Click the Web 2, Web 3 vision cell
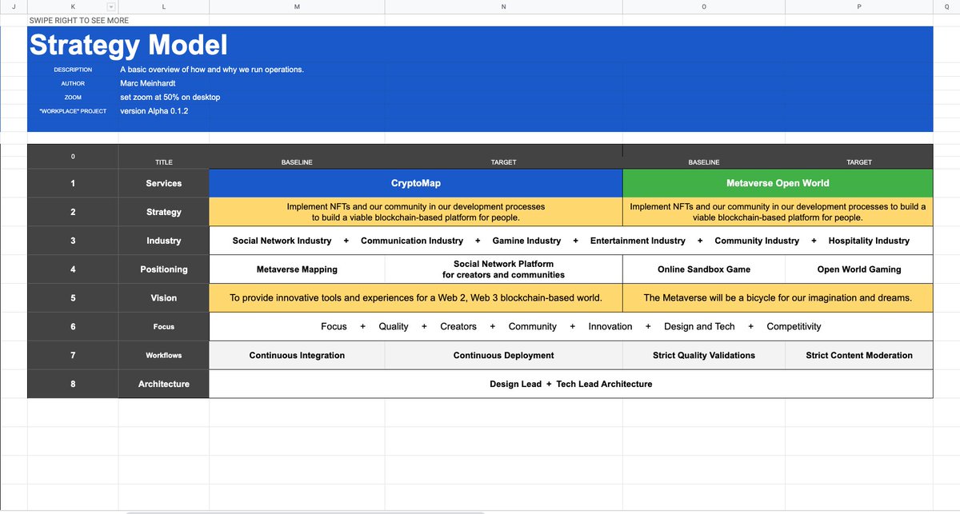 click(x=416, y=297)
